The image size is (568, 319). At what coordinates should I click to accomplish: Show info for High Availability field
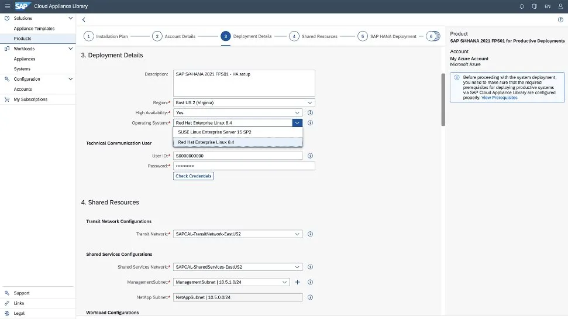click(311, 112)
